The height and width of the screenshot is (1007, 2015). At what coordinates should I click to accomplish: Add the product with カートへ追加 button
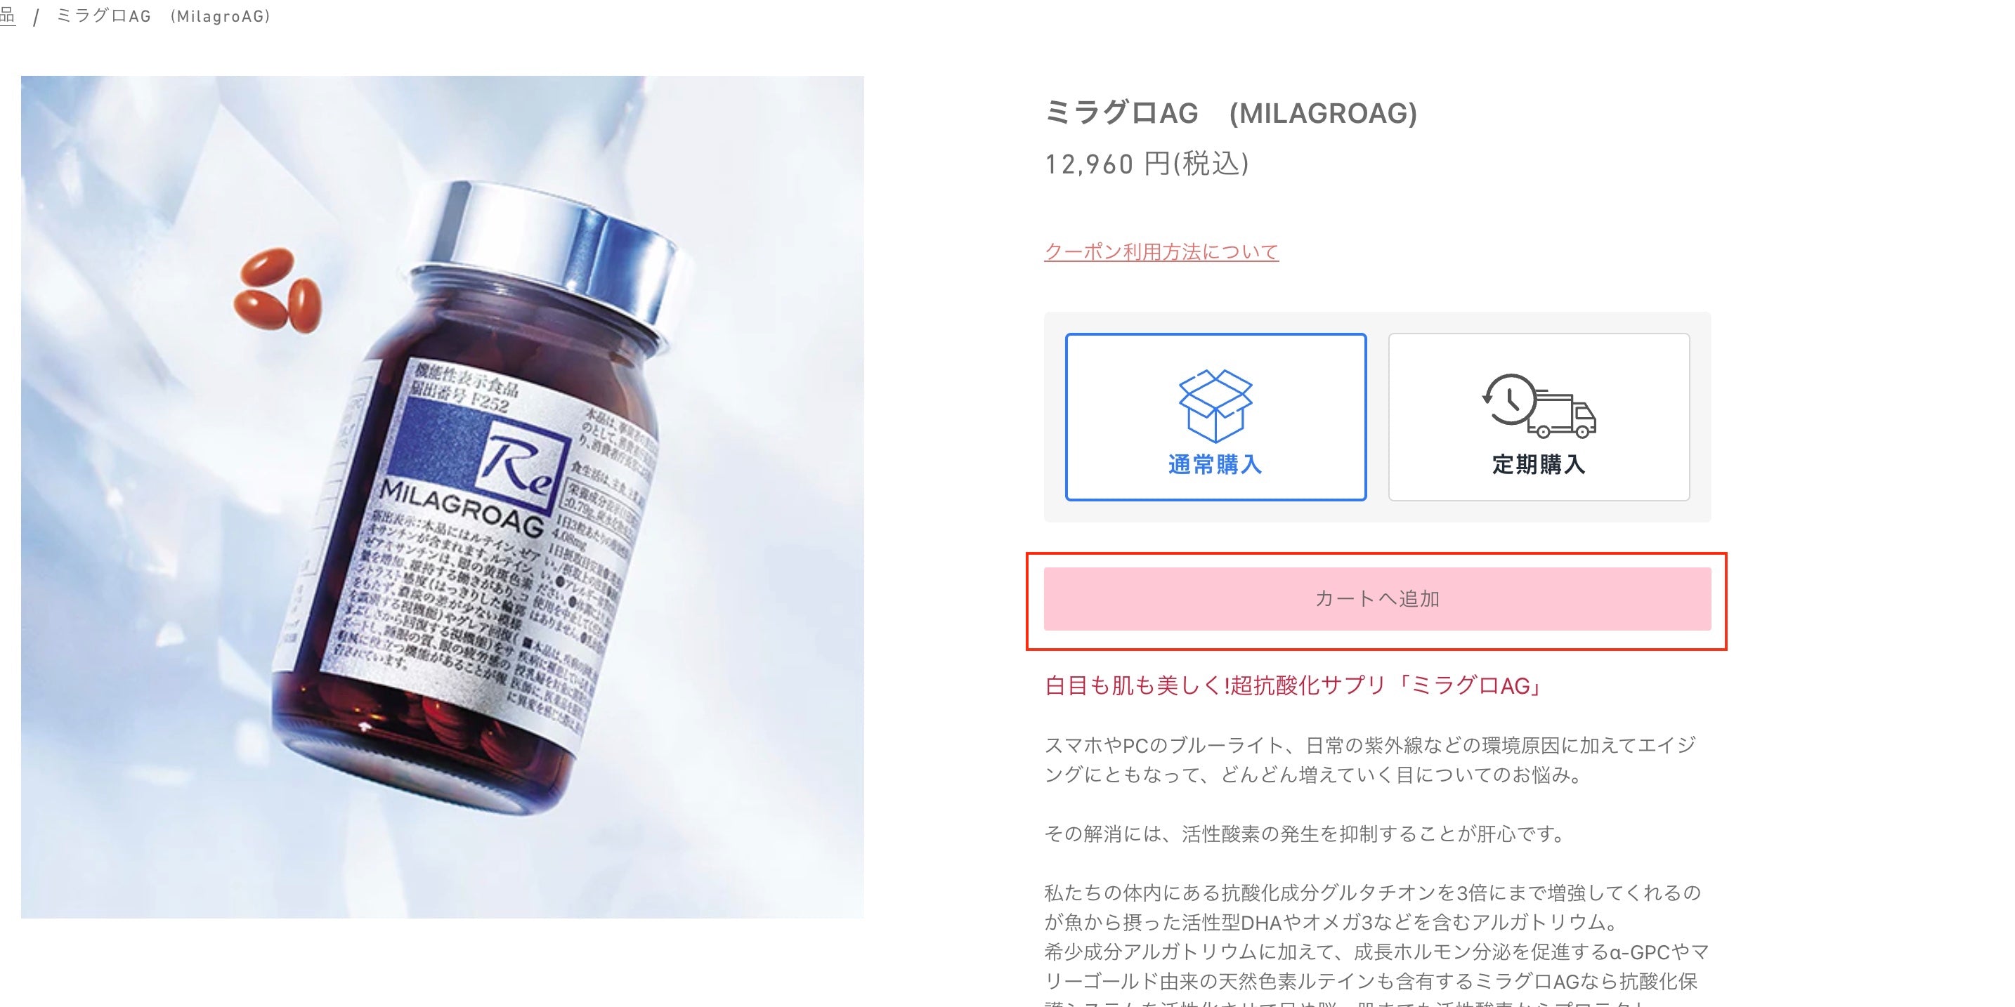coord(1377,599)
